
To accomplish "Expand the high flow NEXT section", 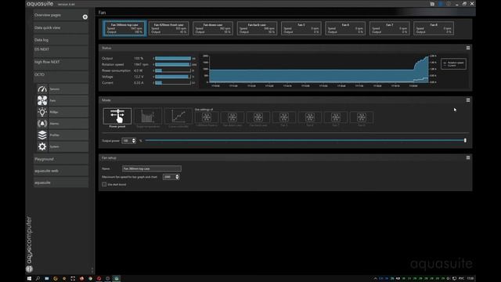I will point(61,63).
